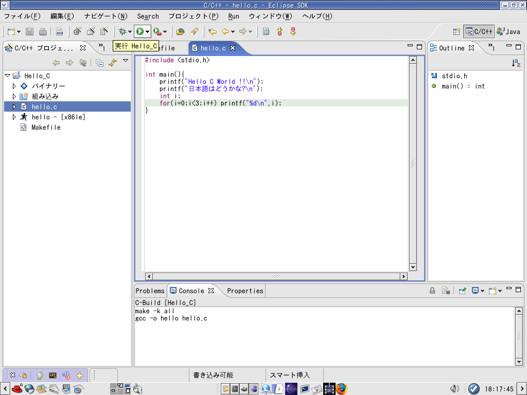Click the editor horizontal scrollbar thumb

(x=276, y=276)
